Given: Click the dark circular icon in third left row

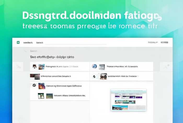Looking at the screenshot, I should pyautogui.click(x=34, y=85).
